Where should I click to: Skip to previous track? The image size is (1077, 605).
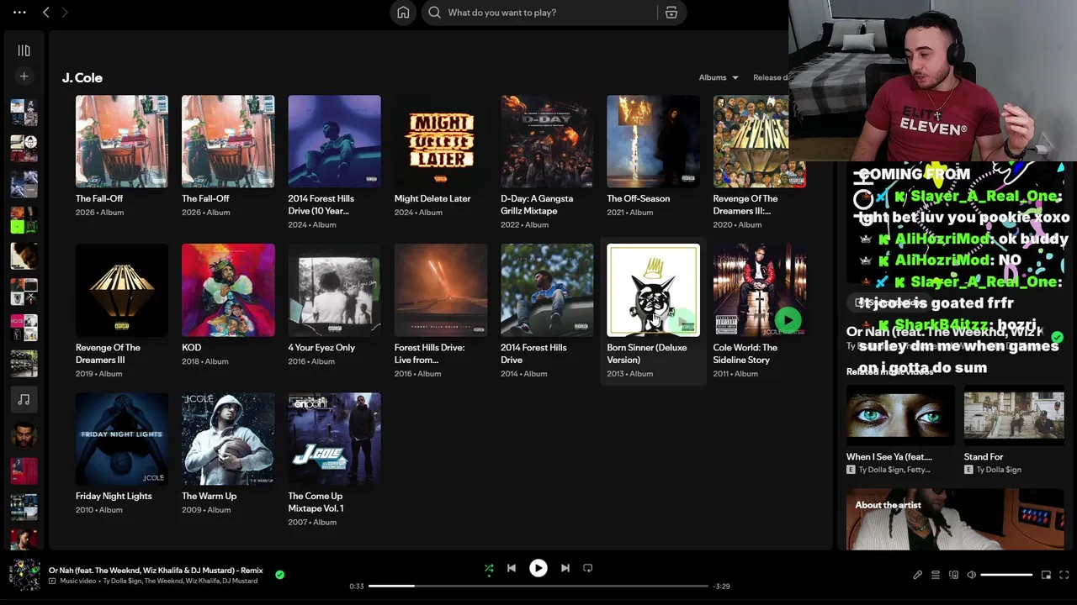click(511, 568)
